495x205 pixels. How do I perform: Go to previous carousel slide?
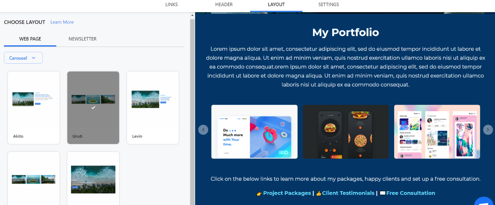click(x=203, y=130)
